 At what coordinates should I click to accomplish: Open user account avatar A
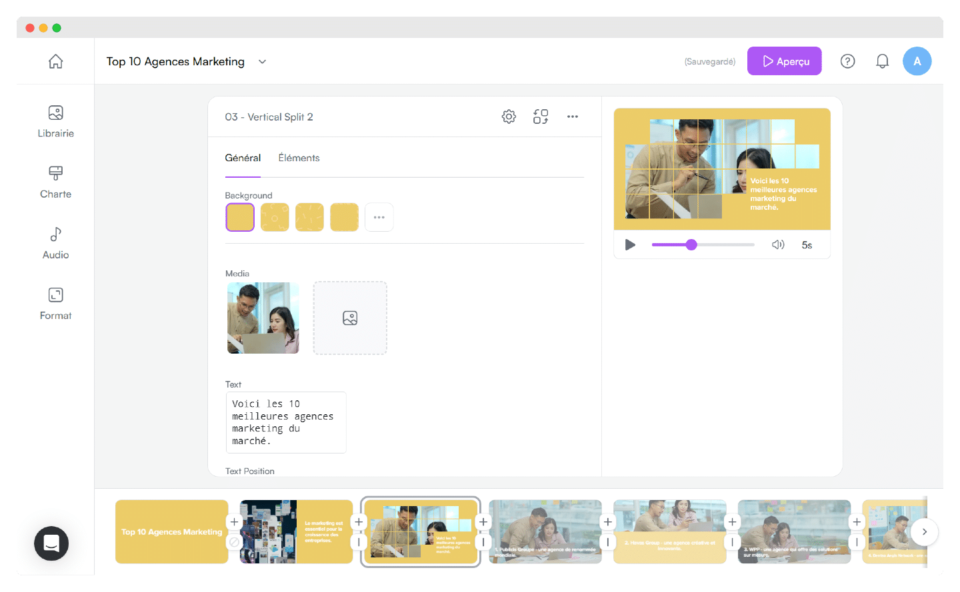[917, 61]
